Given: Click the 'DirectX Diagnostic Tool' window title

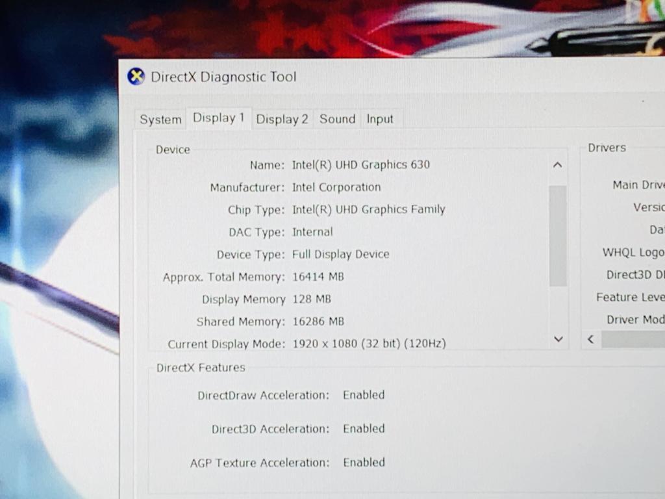Looking at the screenshot, I should (x=223, y=77).
